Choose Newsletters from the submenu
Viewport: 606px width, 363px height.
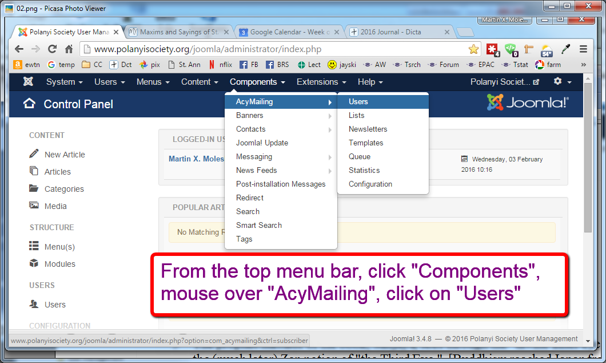(368, 129)
